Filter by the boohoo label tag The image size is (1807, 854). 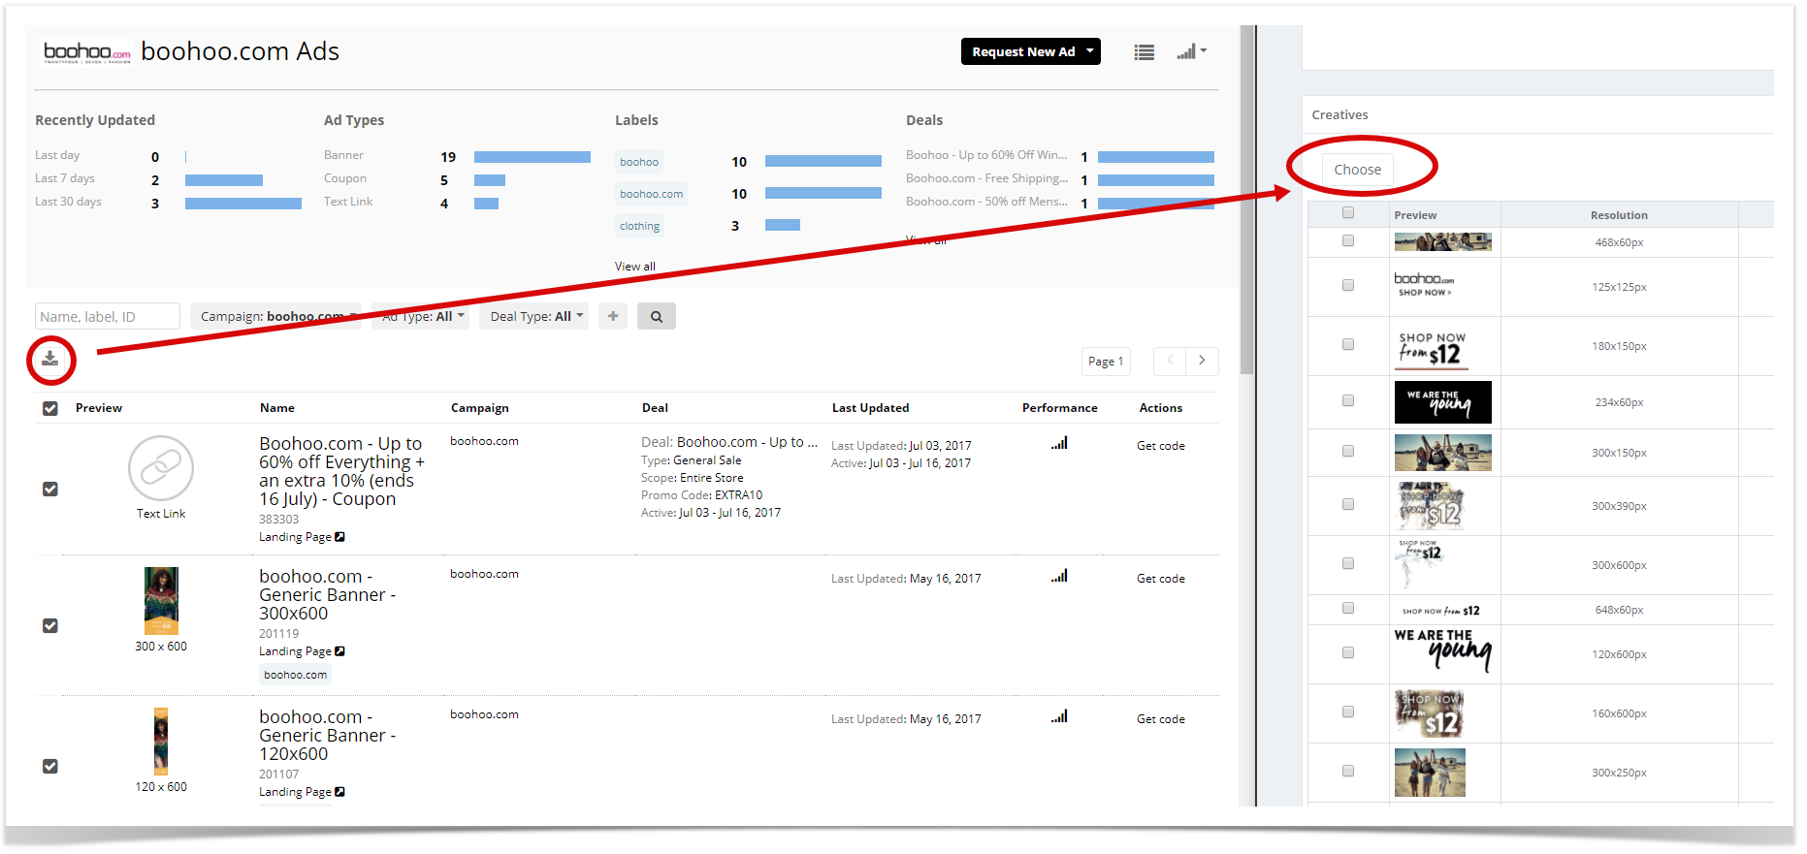(638, 162)
